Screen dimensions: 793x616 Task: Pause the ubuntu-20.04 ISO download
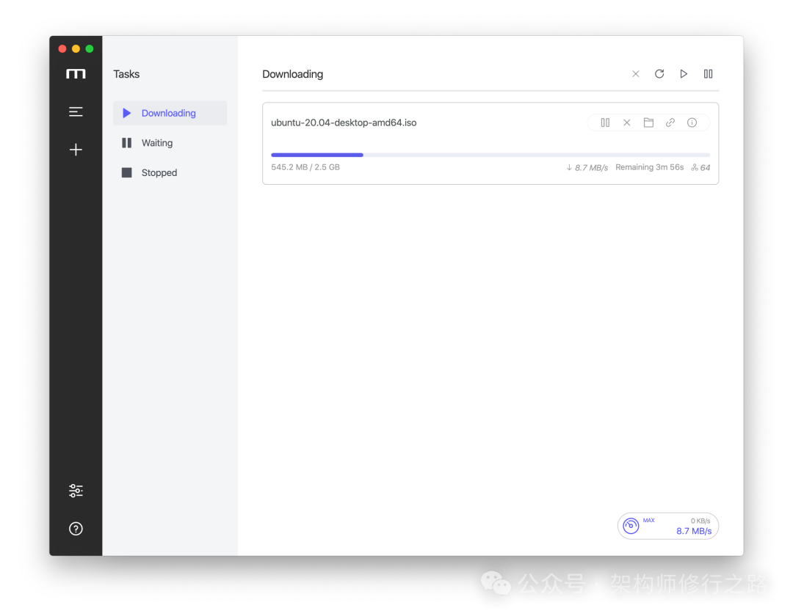tap(605, 122)
